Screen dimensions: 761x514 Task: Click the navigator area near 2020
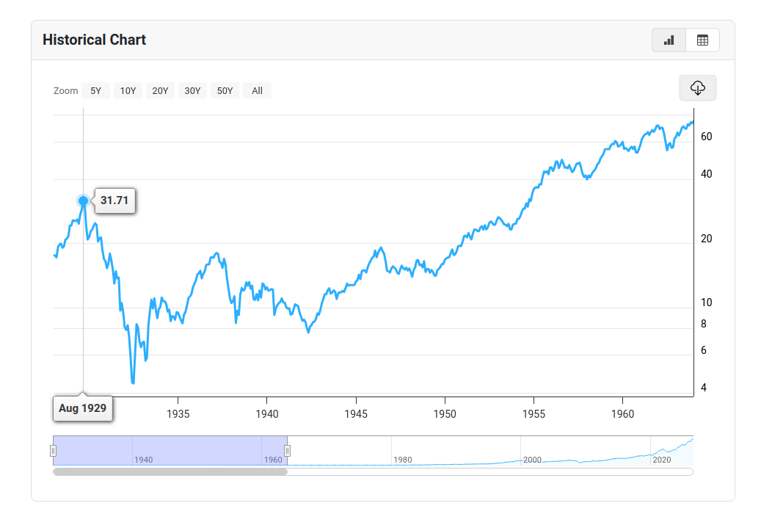(662, 460)
